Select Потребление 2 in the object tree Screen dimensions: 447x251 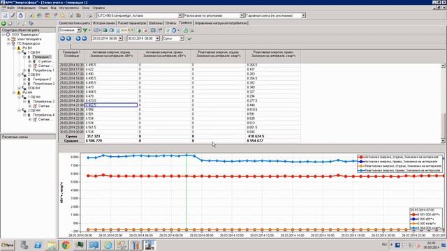[x=43, y=84]
